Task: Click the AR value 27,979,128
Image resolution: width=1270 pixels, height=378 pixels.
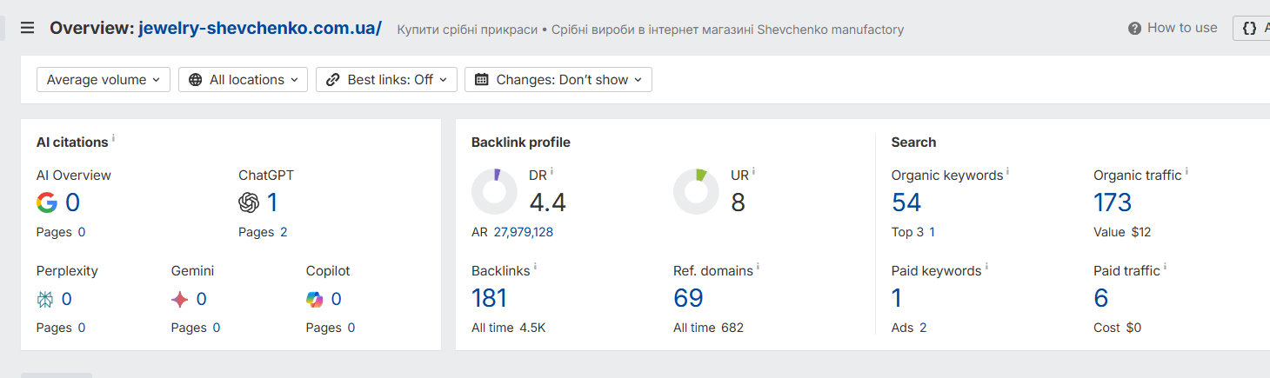Action: (x=524, y=232)
